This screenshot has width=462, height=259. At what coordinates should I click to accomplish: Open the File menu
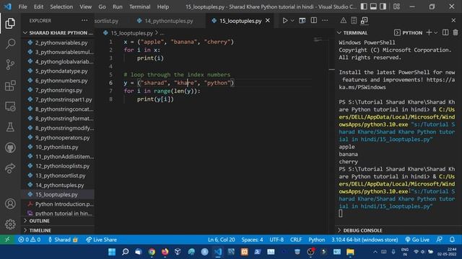22,6
